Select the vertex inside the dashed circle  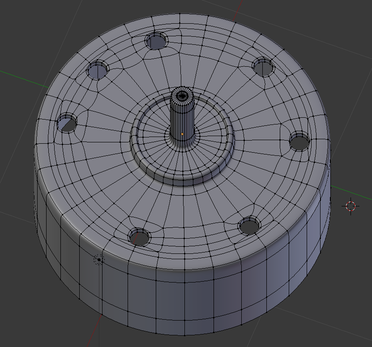click(99, 260)
